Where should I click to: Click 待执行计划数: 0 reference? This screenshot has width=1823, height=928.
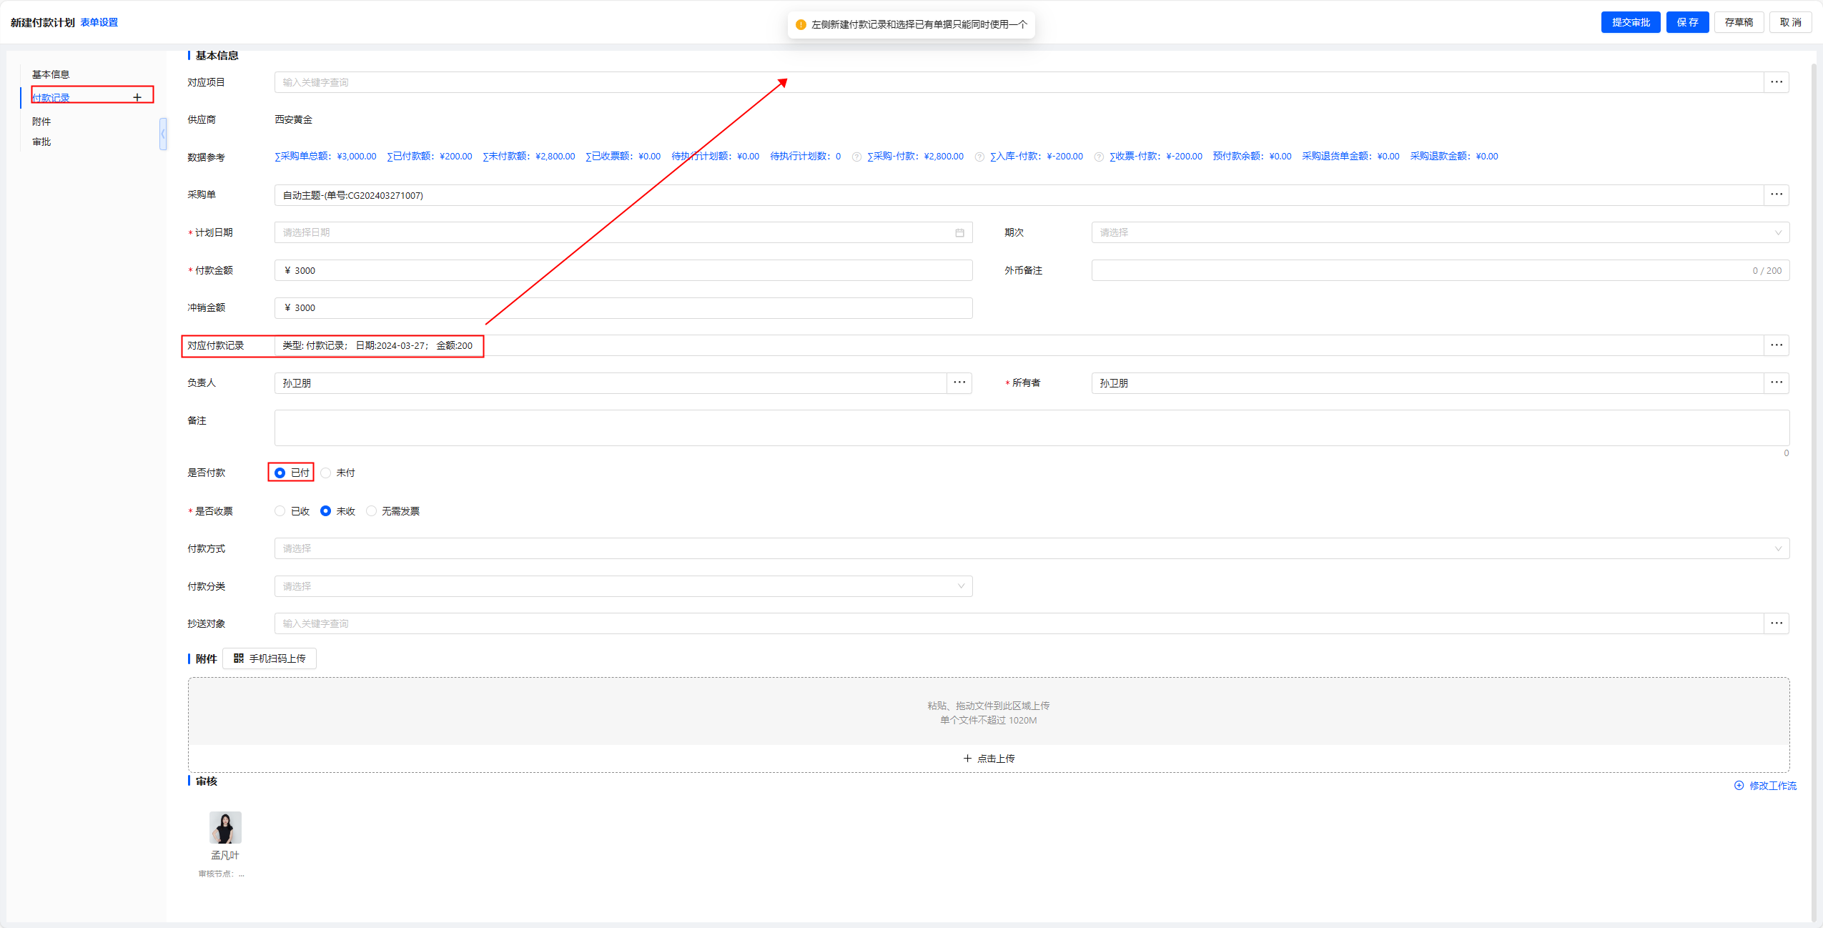pos(806,157)
